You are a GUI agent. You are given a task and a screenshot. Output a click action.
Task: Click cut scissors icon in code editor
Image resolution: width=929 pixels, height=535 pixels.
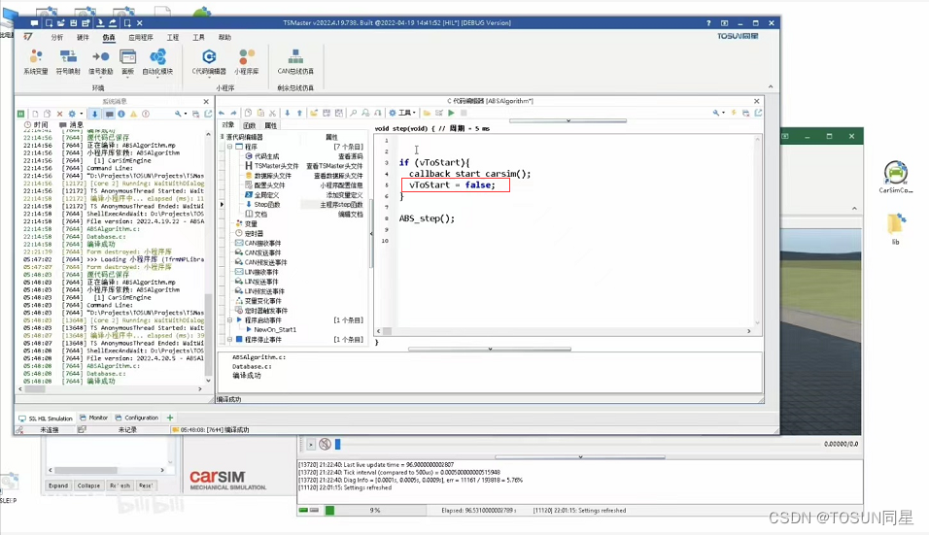[x=272, y=113]
